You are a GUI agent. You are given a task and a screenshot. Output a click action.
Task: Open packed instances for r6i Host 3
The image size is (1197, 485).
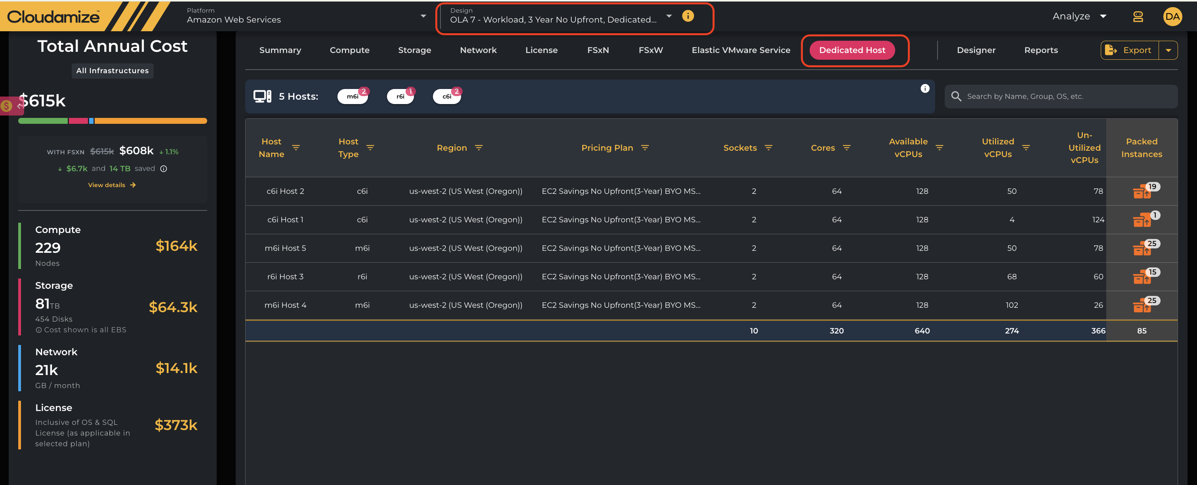(x=1142, y=277)
